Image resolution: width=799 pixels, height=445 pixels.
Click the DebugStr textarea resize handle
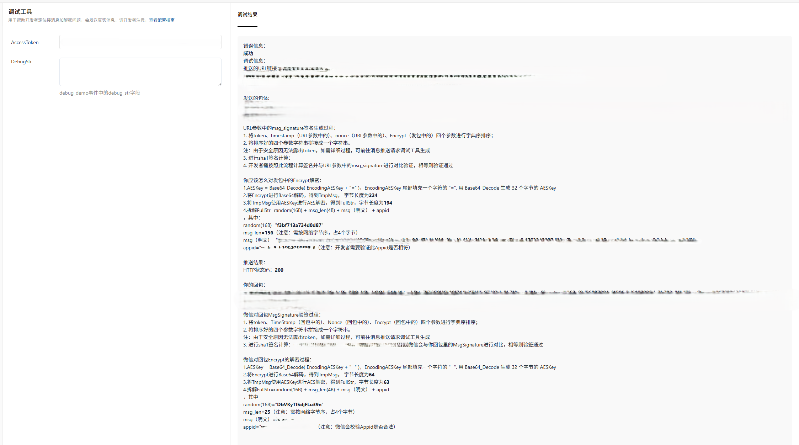pos(219,84)
